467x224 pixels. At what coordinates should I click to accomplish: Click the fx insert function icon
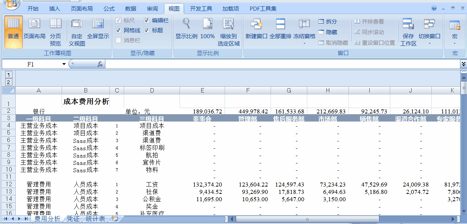click(100, 64)
